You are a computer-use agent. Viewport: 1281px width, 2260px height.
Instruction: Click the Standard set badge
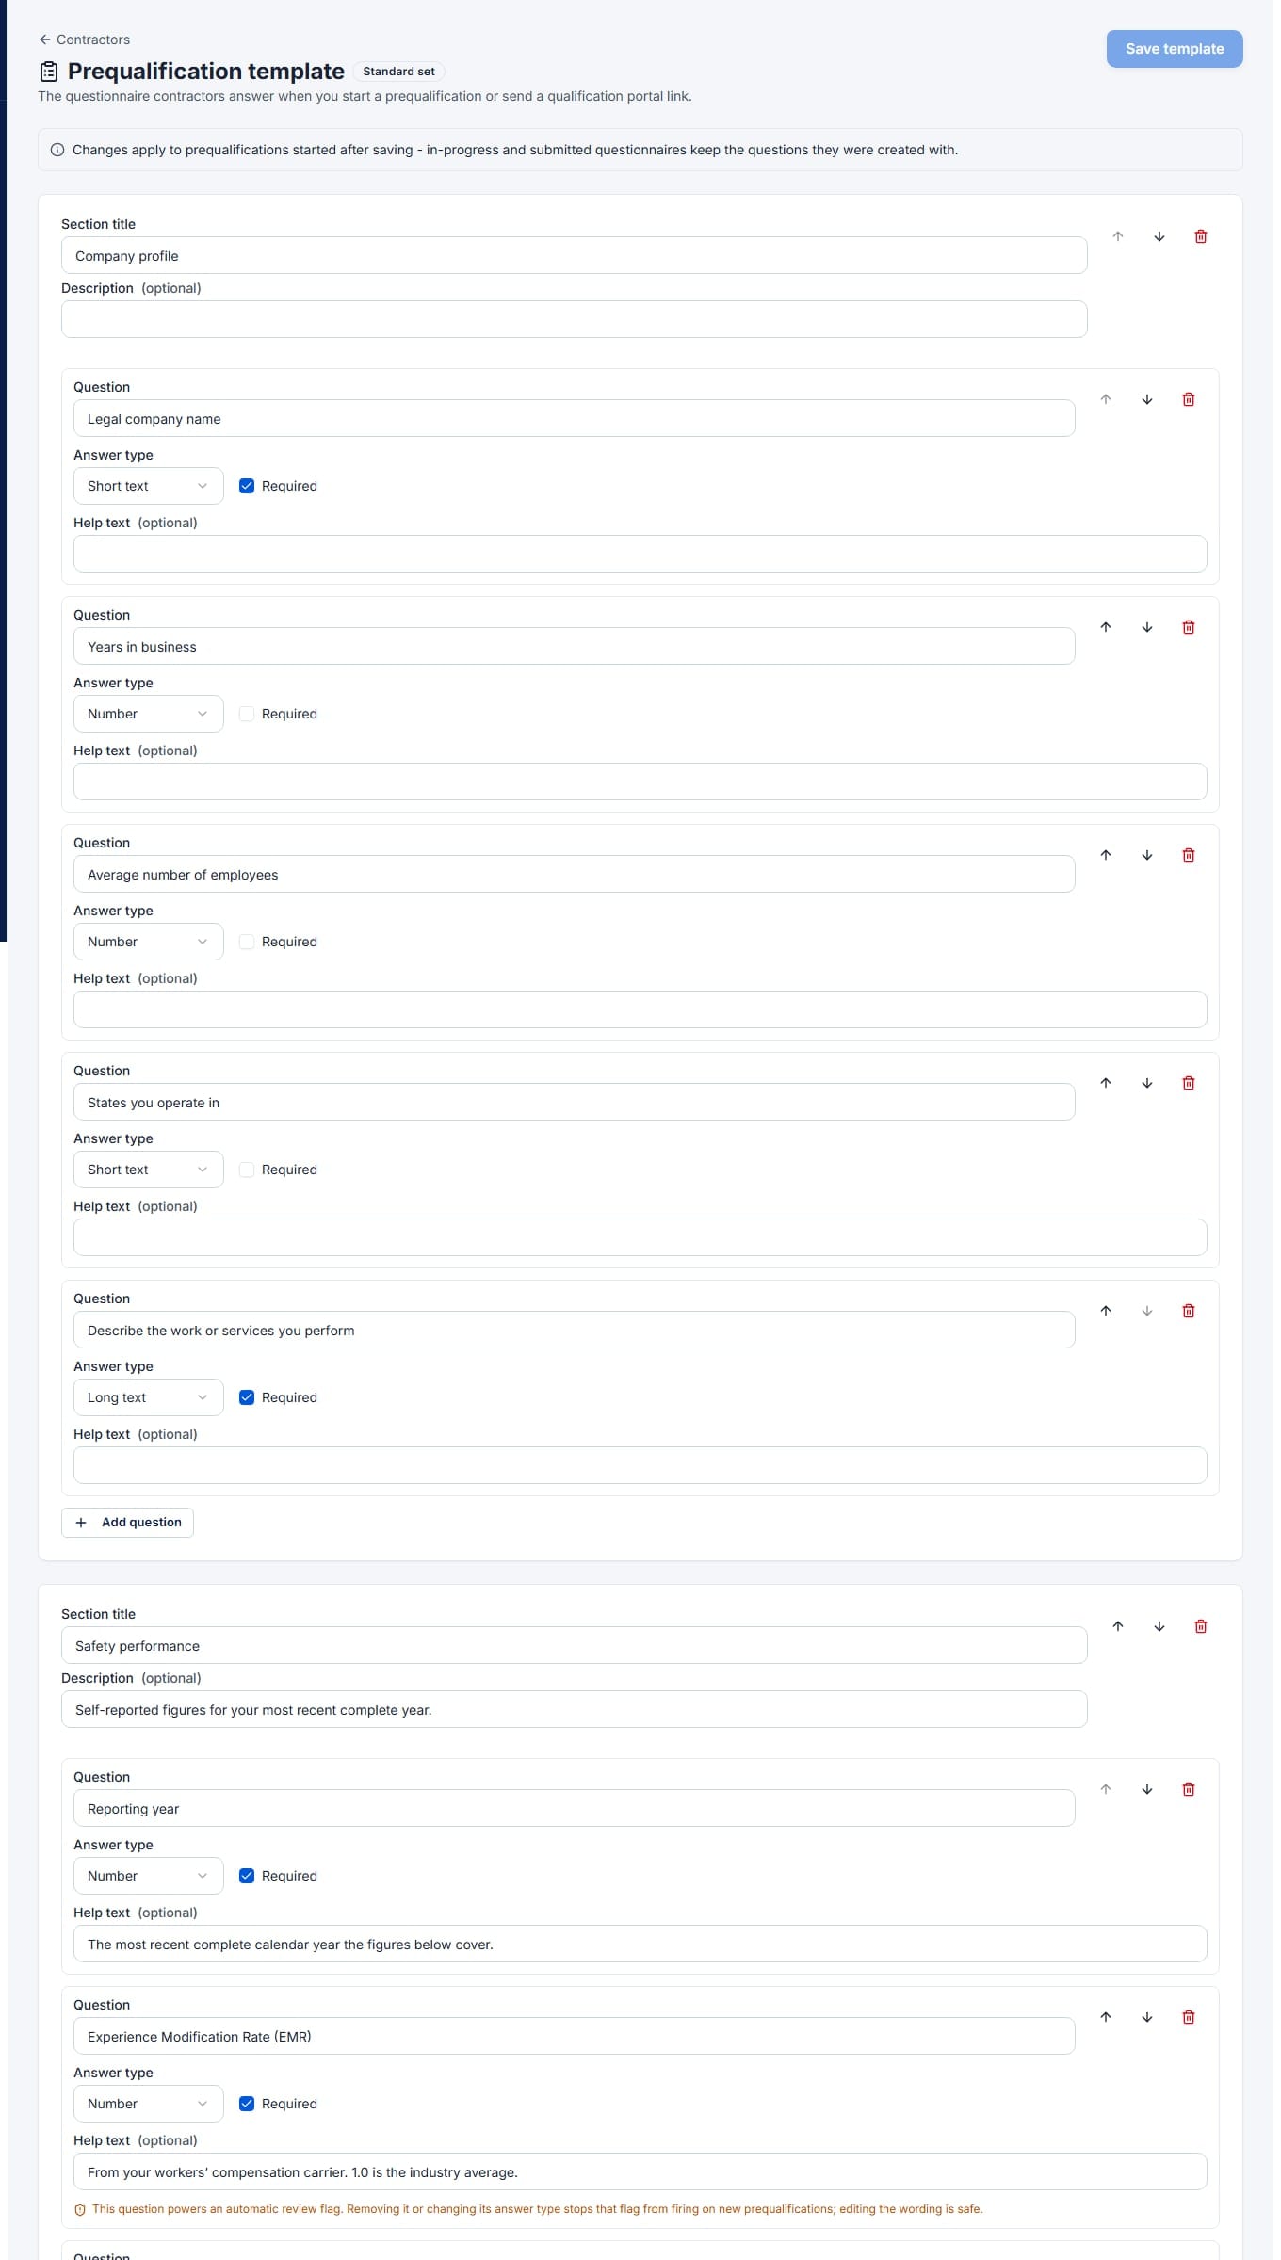(x=398, y=72)
